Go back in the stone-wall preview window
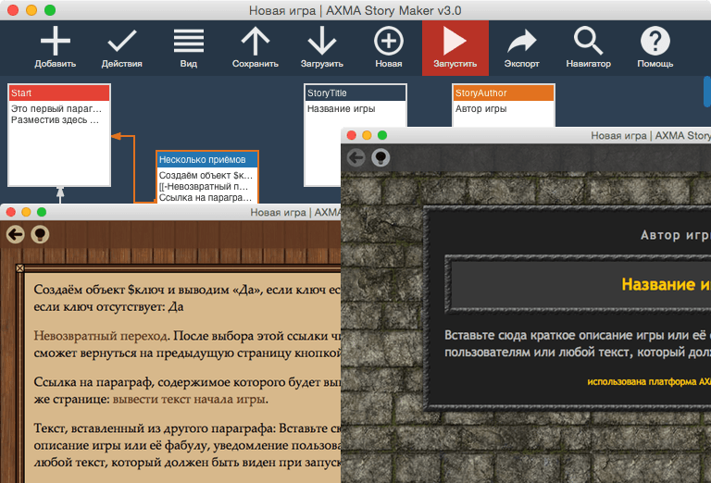 pos(355,157)
